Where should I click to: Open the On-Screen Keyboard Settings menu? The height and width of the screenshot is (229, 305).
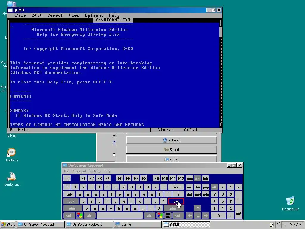[95, 171]
